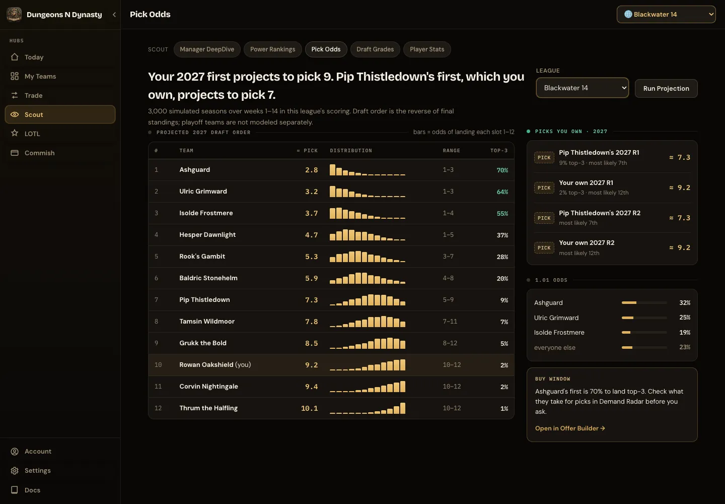This screenshot has height=504, width=725.
Task: Click the globe icon beside Blackwater 14
Action: tap(628, 14)
